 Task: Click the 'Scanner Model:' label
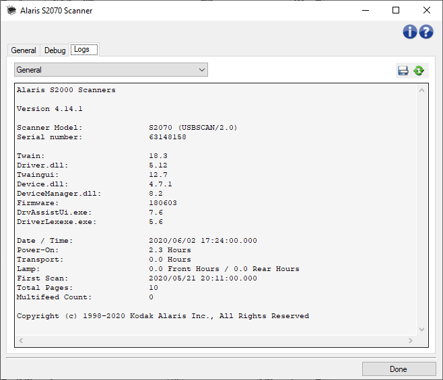click(x=49, y=128)
